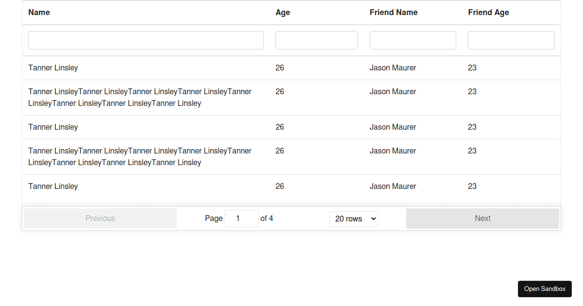Viewport: 583px width, 306px height.
Task: Select the long repeated Tanner Linsley name cell
Action: coord(139,97)
